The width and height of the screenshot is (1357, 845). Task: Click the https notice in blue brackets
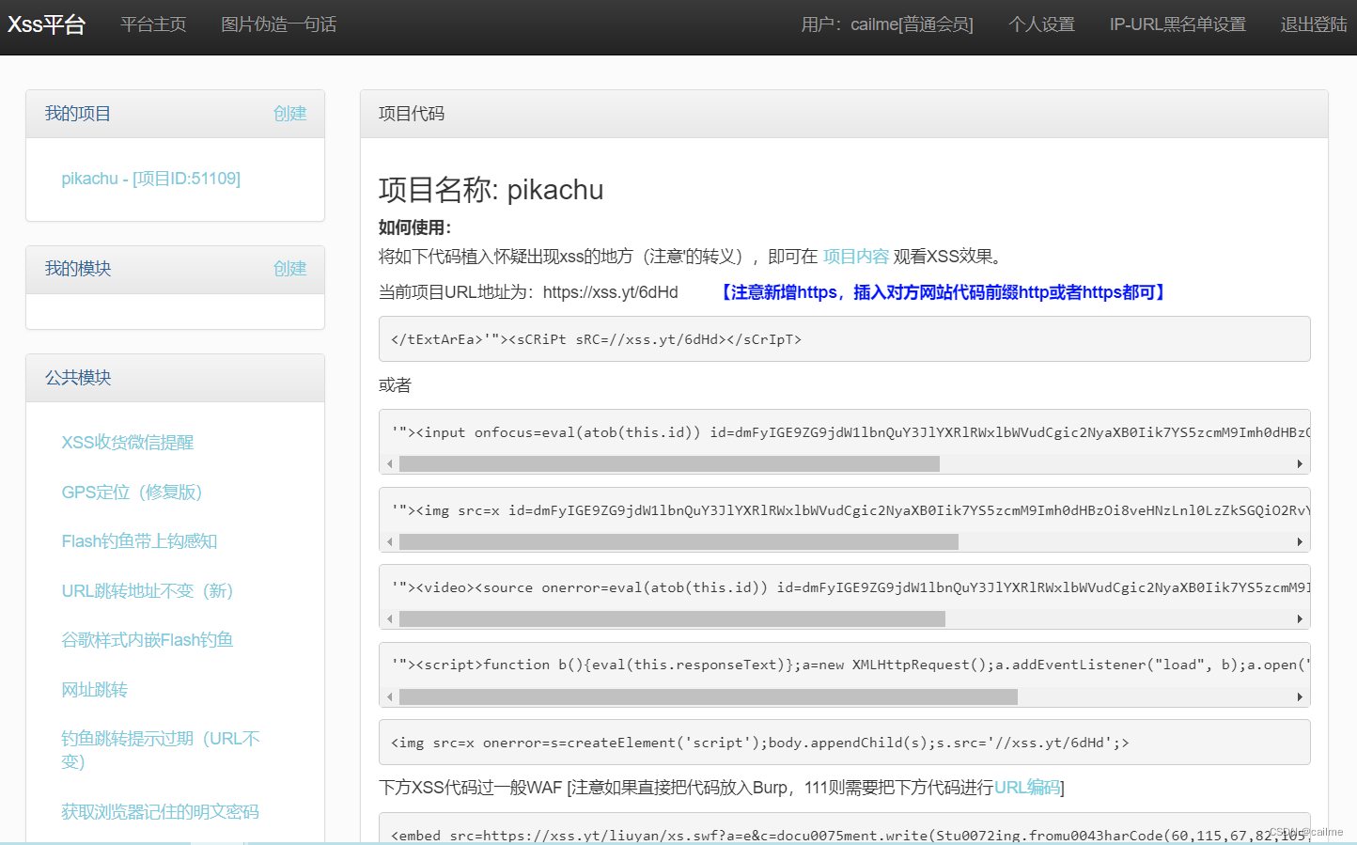(943, 292)
